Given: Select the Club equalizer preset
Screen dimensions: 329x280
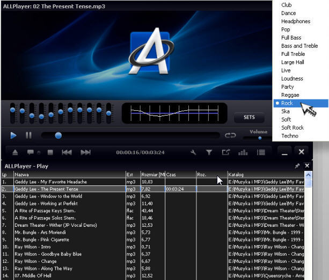Looking at the screenshot, I should 287,5.
